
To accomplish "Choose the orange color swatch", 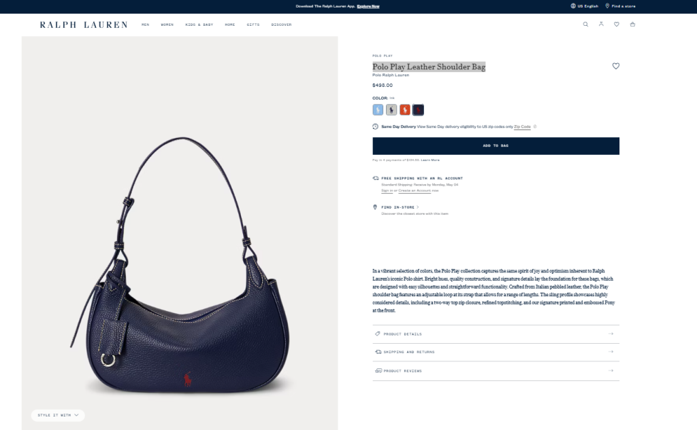I will [404, 109].
